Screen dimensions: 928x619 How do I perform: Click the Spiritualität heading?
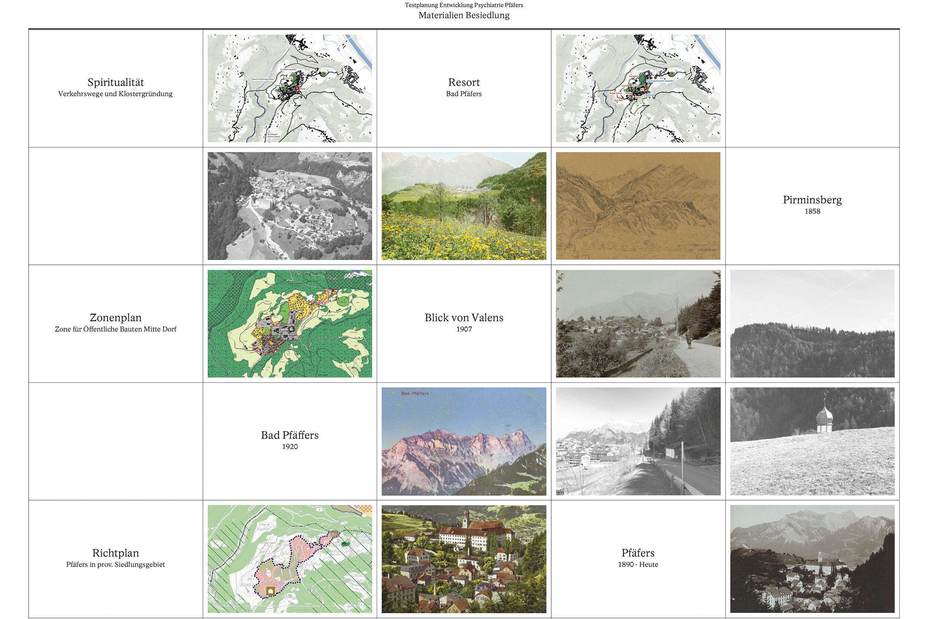click(x=115, y=82)
